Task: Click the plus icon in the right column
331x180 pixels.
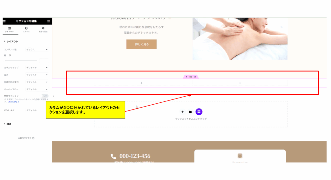Action: [240, 83]
